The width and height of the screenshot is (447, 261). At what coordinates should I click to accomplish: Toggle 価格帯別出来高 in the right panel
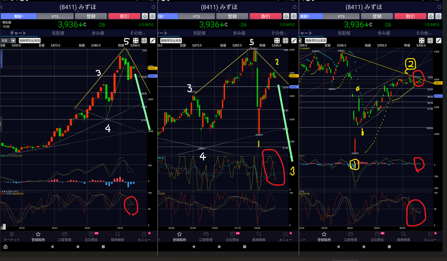(316, 41)
